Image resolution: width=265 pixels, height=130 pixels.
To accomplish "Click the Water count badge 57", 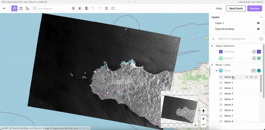I will click(253, 71).
